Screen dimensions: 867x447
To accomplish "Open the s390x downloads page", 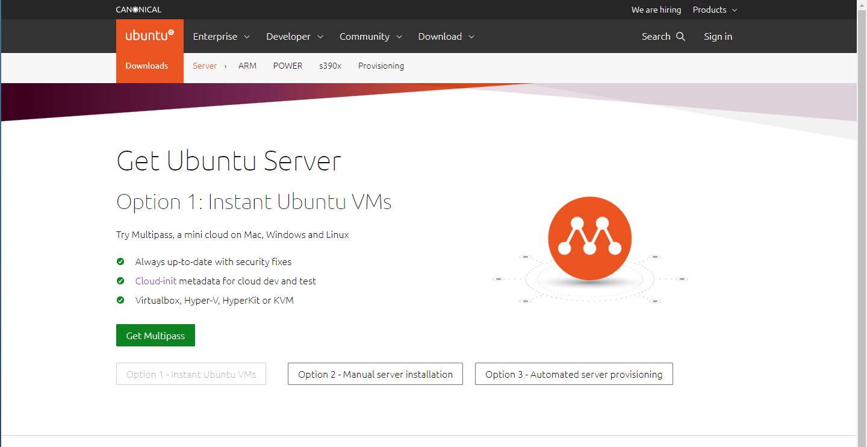I will 331,66.
